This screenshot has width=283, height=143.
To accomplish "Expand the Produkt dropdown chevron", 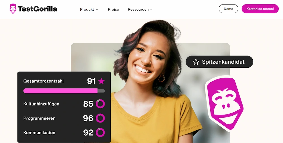I will [x=97, y=10].
